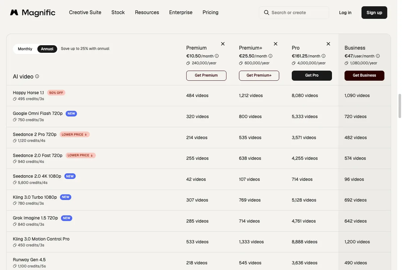Go to the Pricing page
This screenshot has width=402, height=270.
pyautogui.click(x=210, y=12)
